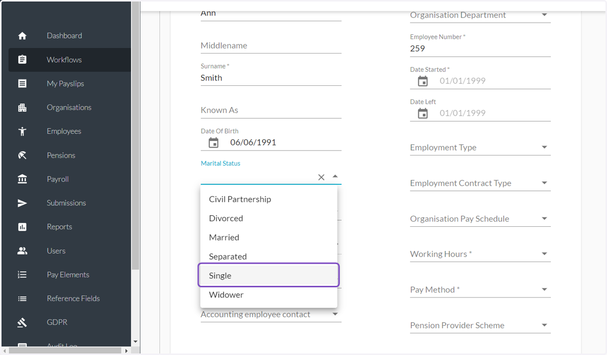Click the Date Left placeholder 01/01/1999
The image size is (607, 355).
462,113
